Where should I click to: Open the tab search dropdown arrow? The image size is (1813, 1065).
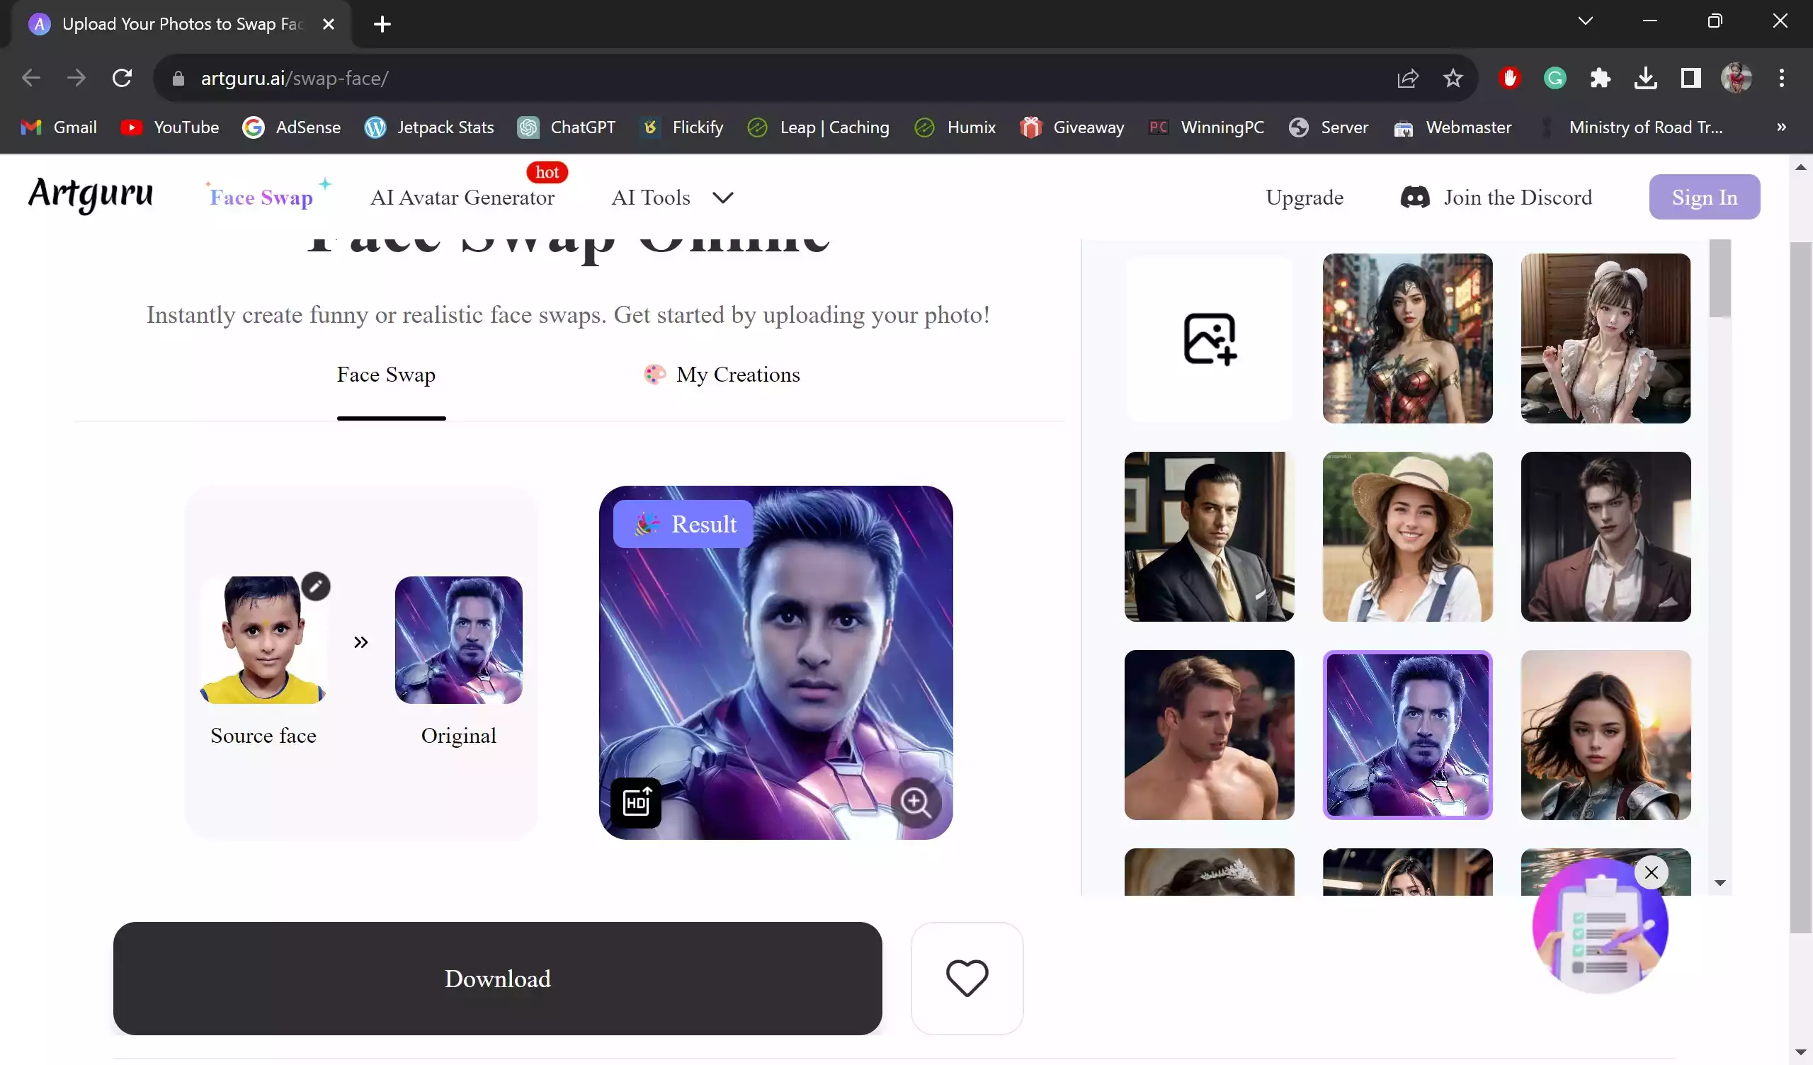[1585, 21]
